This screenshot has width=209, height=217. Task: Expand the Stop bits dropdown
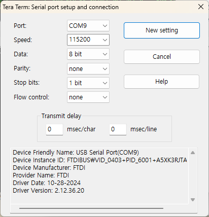click(x=88, y=83)
